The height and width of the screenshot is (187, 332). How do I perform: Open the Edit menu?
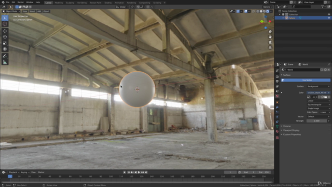(x=13, y=2)
